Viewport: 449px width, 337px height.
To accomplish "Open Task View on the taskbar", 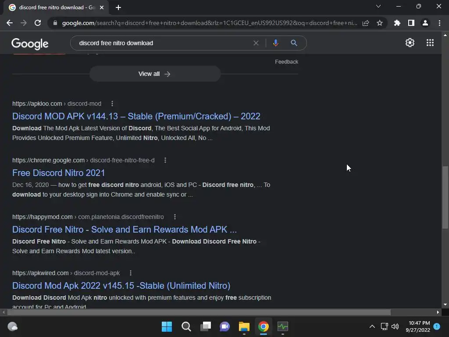I will click(206, 326).
